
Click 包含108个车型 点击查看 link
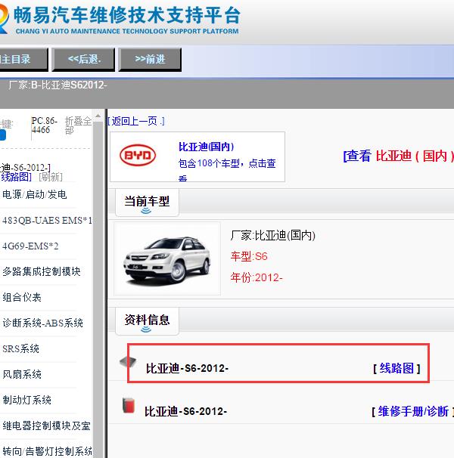(227, 170)
